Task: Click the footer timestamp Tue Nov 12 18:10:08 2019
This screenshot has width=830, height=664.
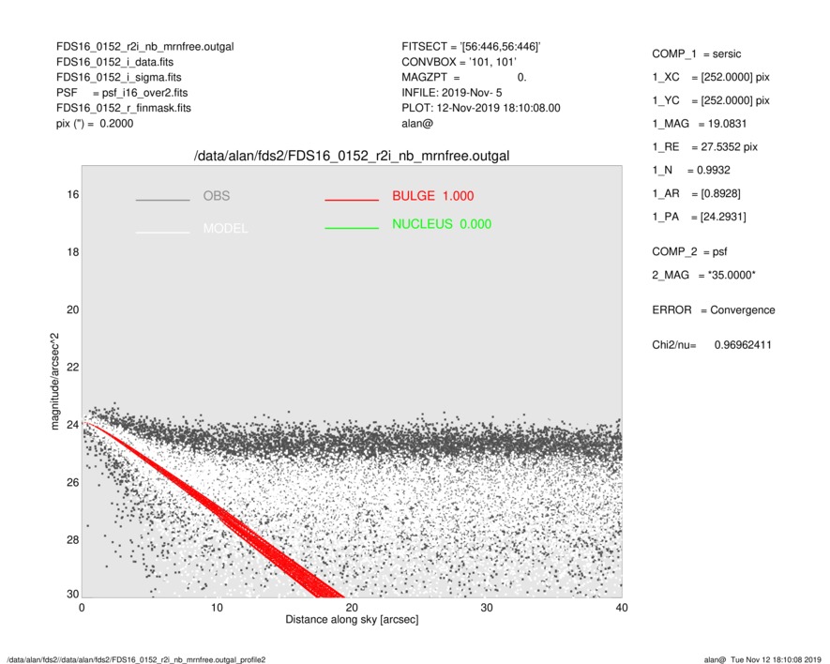Action: (x=776, y=659)
